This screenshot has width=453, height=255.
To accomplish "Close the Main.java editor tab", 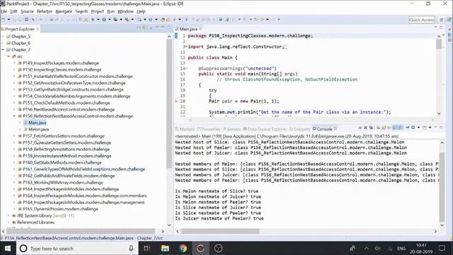I will [x=200, y=29].
